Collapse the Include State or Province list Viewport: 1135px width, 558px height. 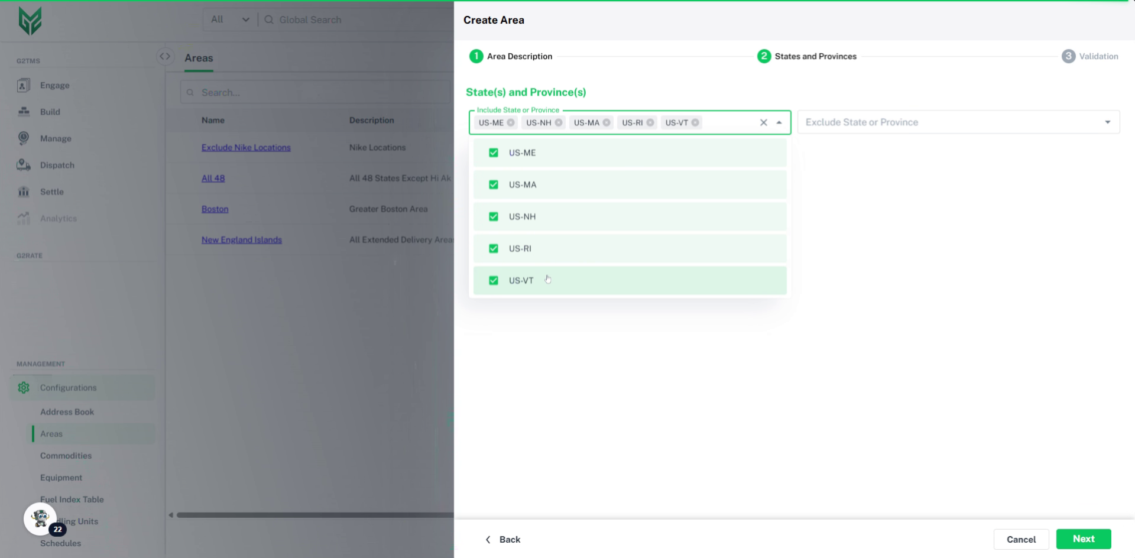click(x=779, y=122)
